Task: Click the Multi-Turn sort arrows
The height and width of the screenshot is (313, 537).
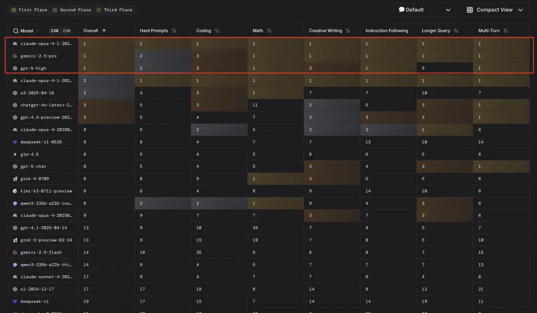Action: point(506,31)
